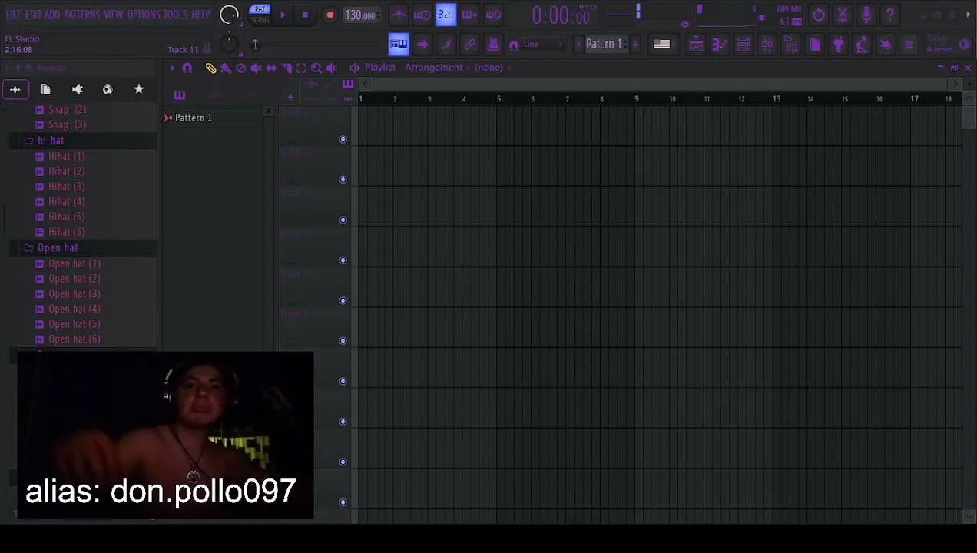The image size is (977, 553).
Task: Click the stop button
Action: click(x=305, y=15)
